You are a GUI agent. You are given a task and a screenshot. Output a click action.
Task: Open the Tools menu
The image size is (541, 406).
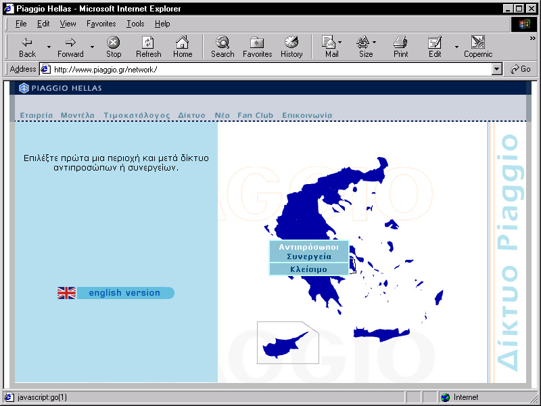[x=135, y=24]
